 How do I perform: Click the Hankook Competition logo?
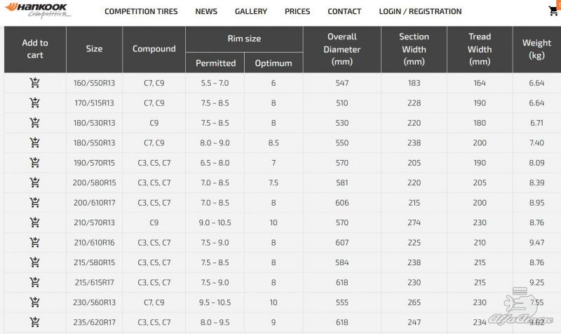[38, 11]
